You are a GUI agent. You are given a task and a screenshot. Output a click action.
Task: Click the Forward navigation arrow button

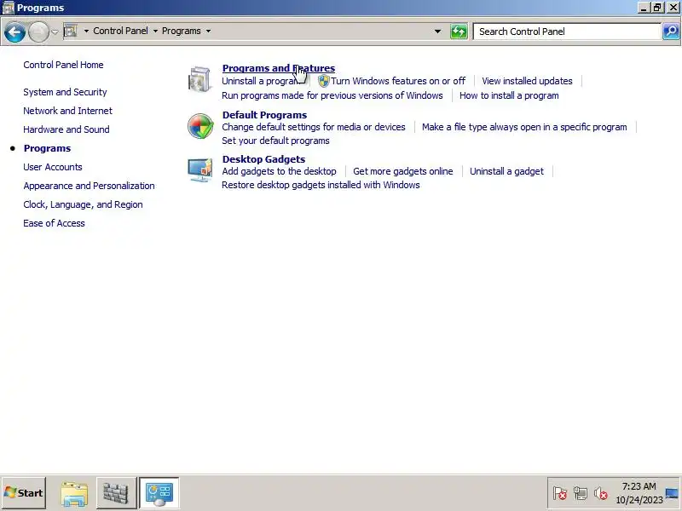tap(38, 32)
